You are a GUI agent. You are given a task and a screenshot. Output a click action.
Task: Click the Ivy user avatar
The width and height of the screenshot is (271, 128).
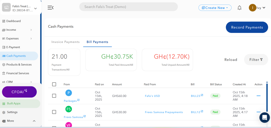coord(252,8)
